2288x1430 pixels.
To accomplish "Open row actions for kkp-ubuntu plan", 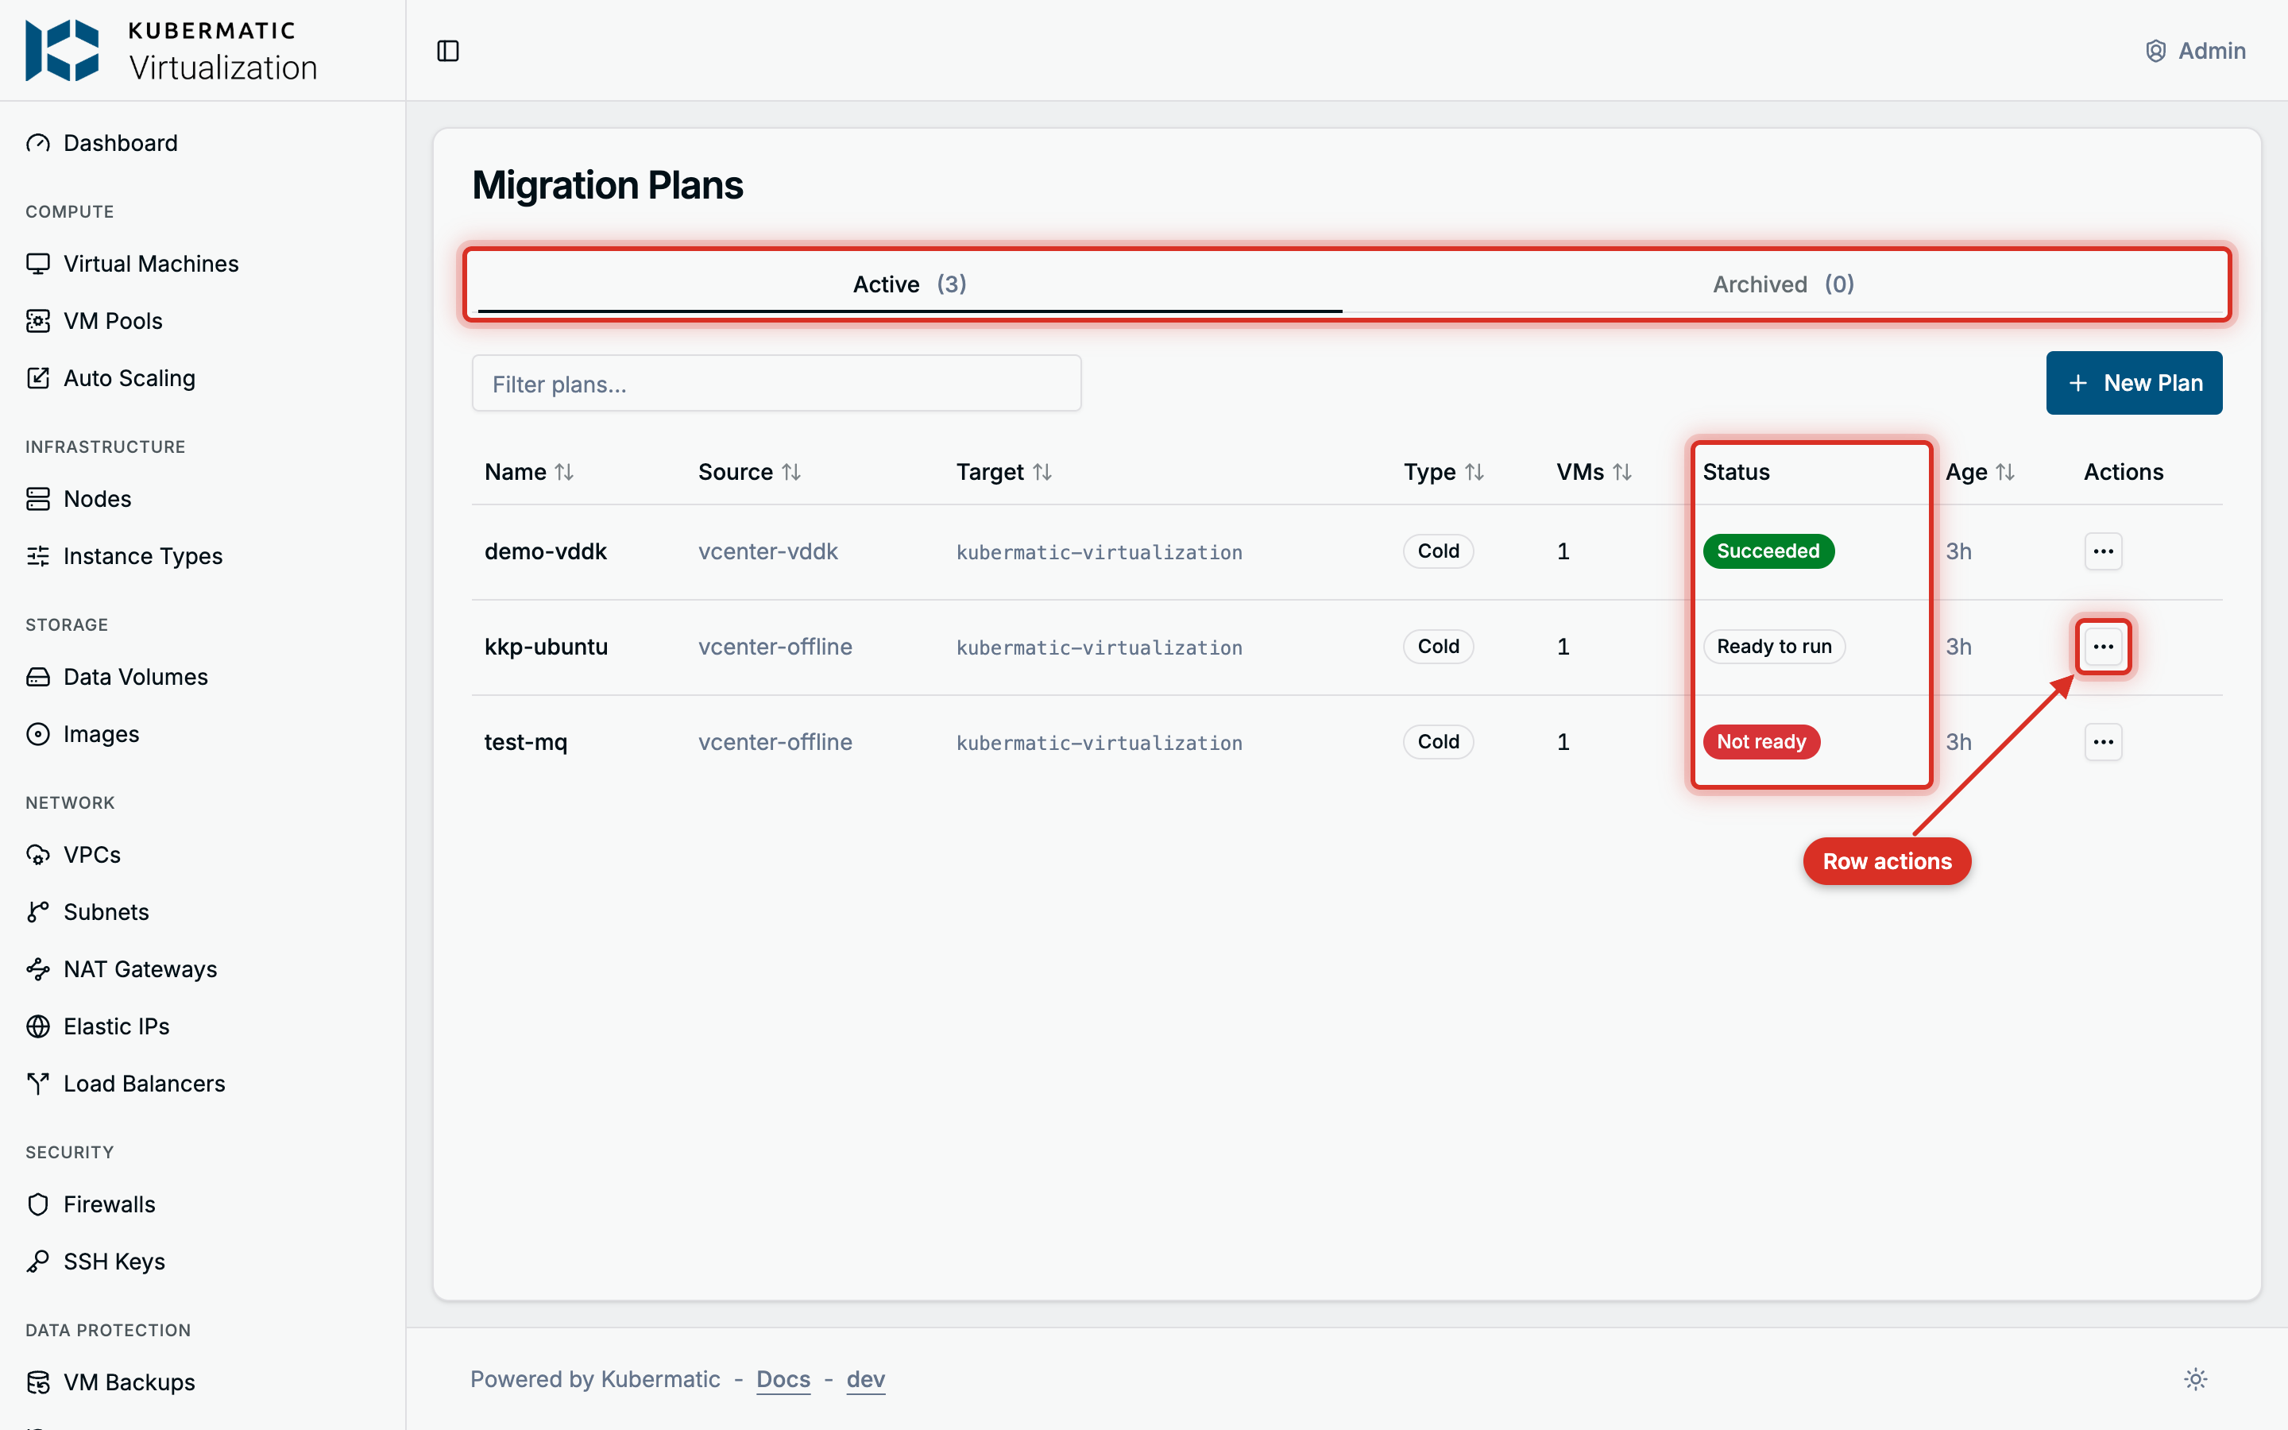I will 2103,647.
